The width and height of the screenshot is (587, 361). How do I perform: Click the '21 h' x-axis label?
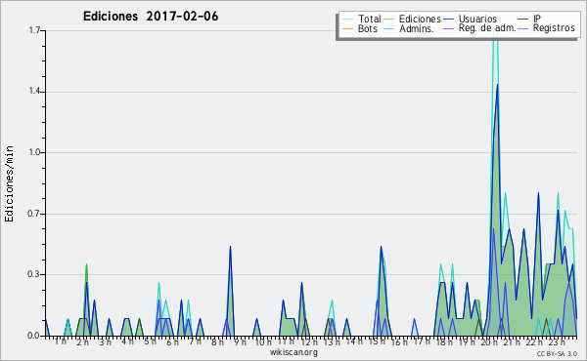[x=512, y=341]
